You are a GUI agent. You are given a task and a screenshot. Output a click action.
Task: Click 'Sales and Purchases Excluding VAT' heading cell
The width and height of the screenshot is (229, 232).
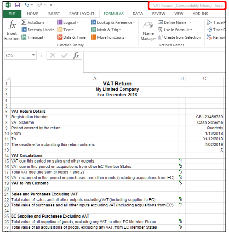(x=95, y=194)
